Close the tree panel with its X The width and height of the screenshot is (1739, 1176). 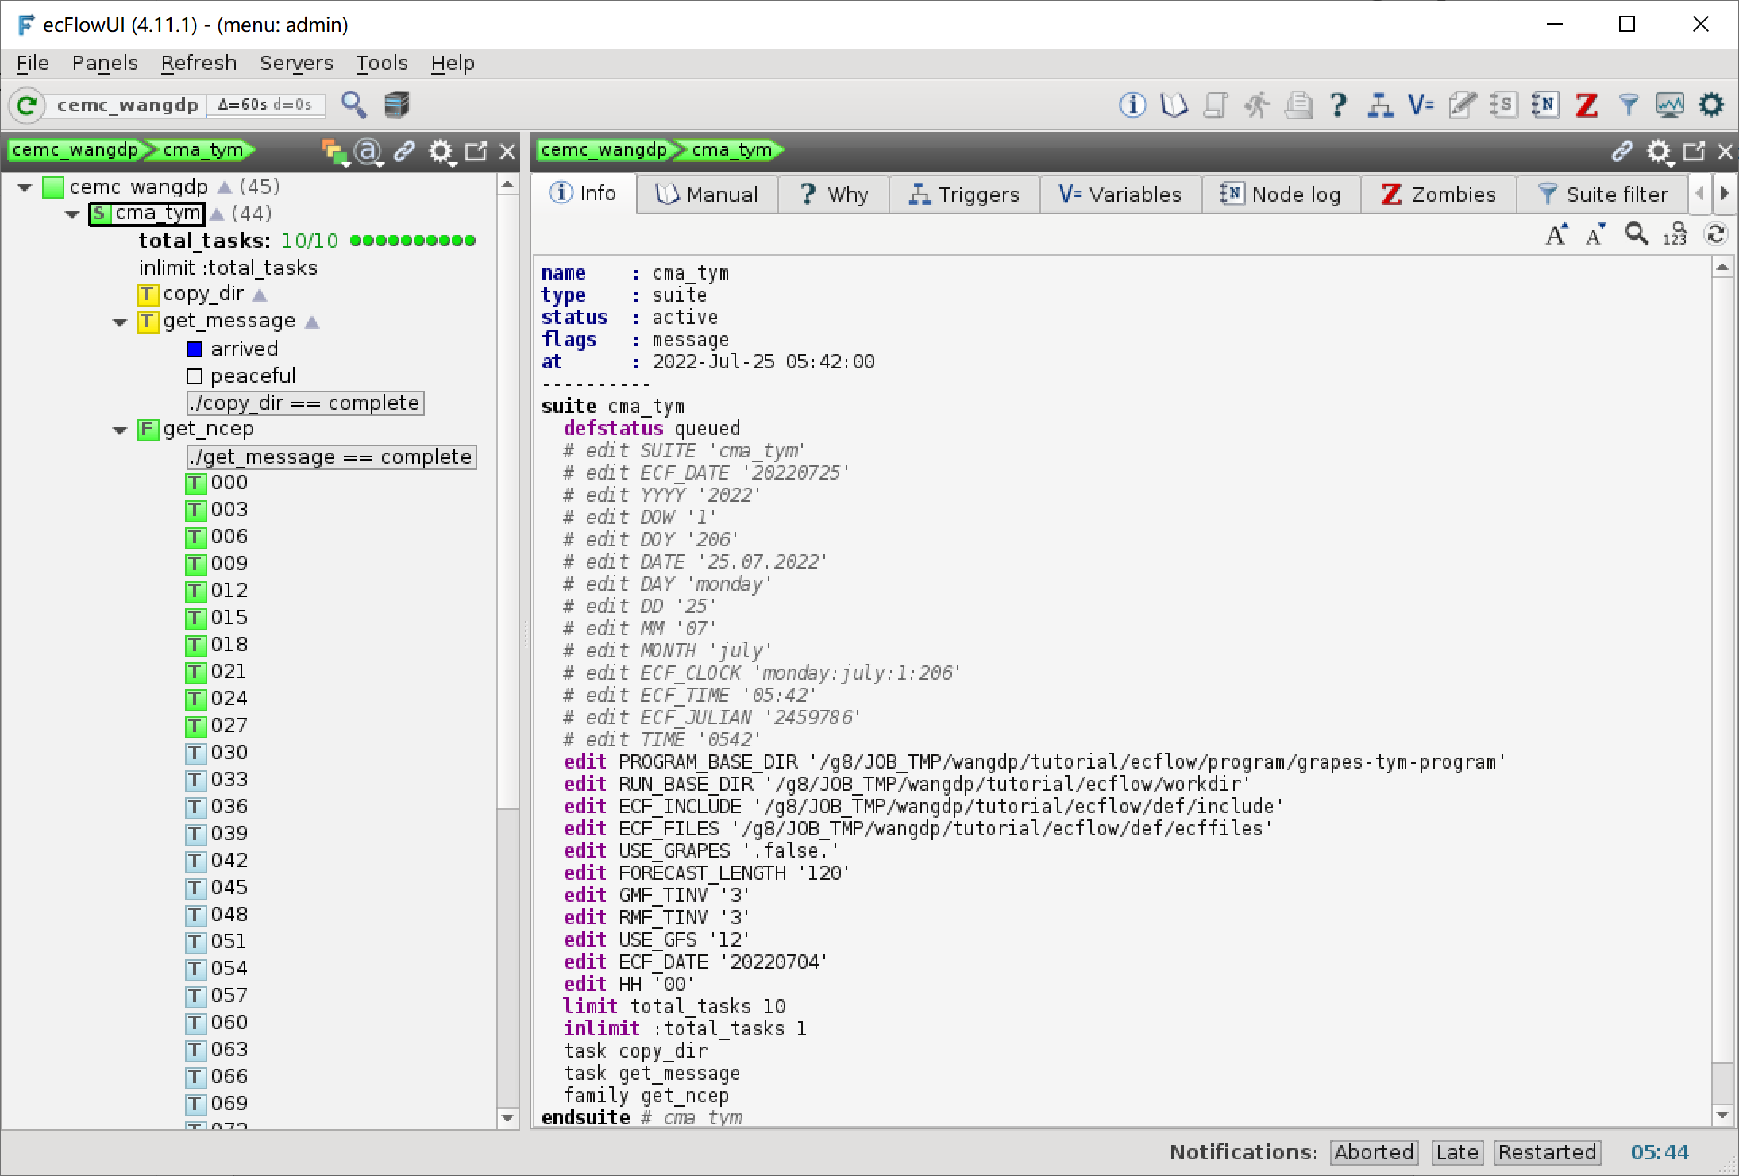coord(507,151)
